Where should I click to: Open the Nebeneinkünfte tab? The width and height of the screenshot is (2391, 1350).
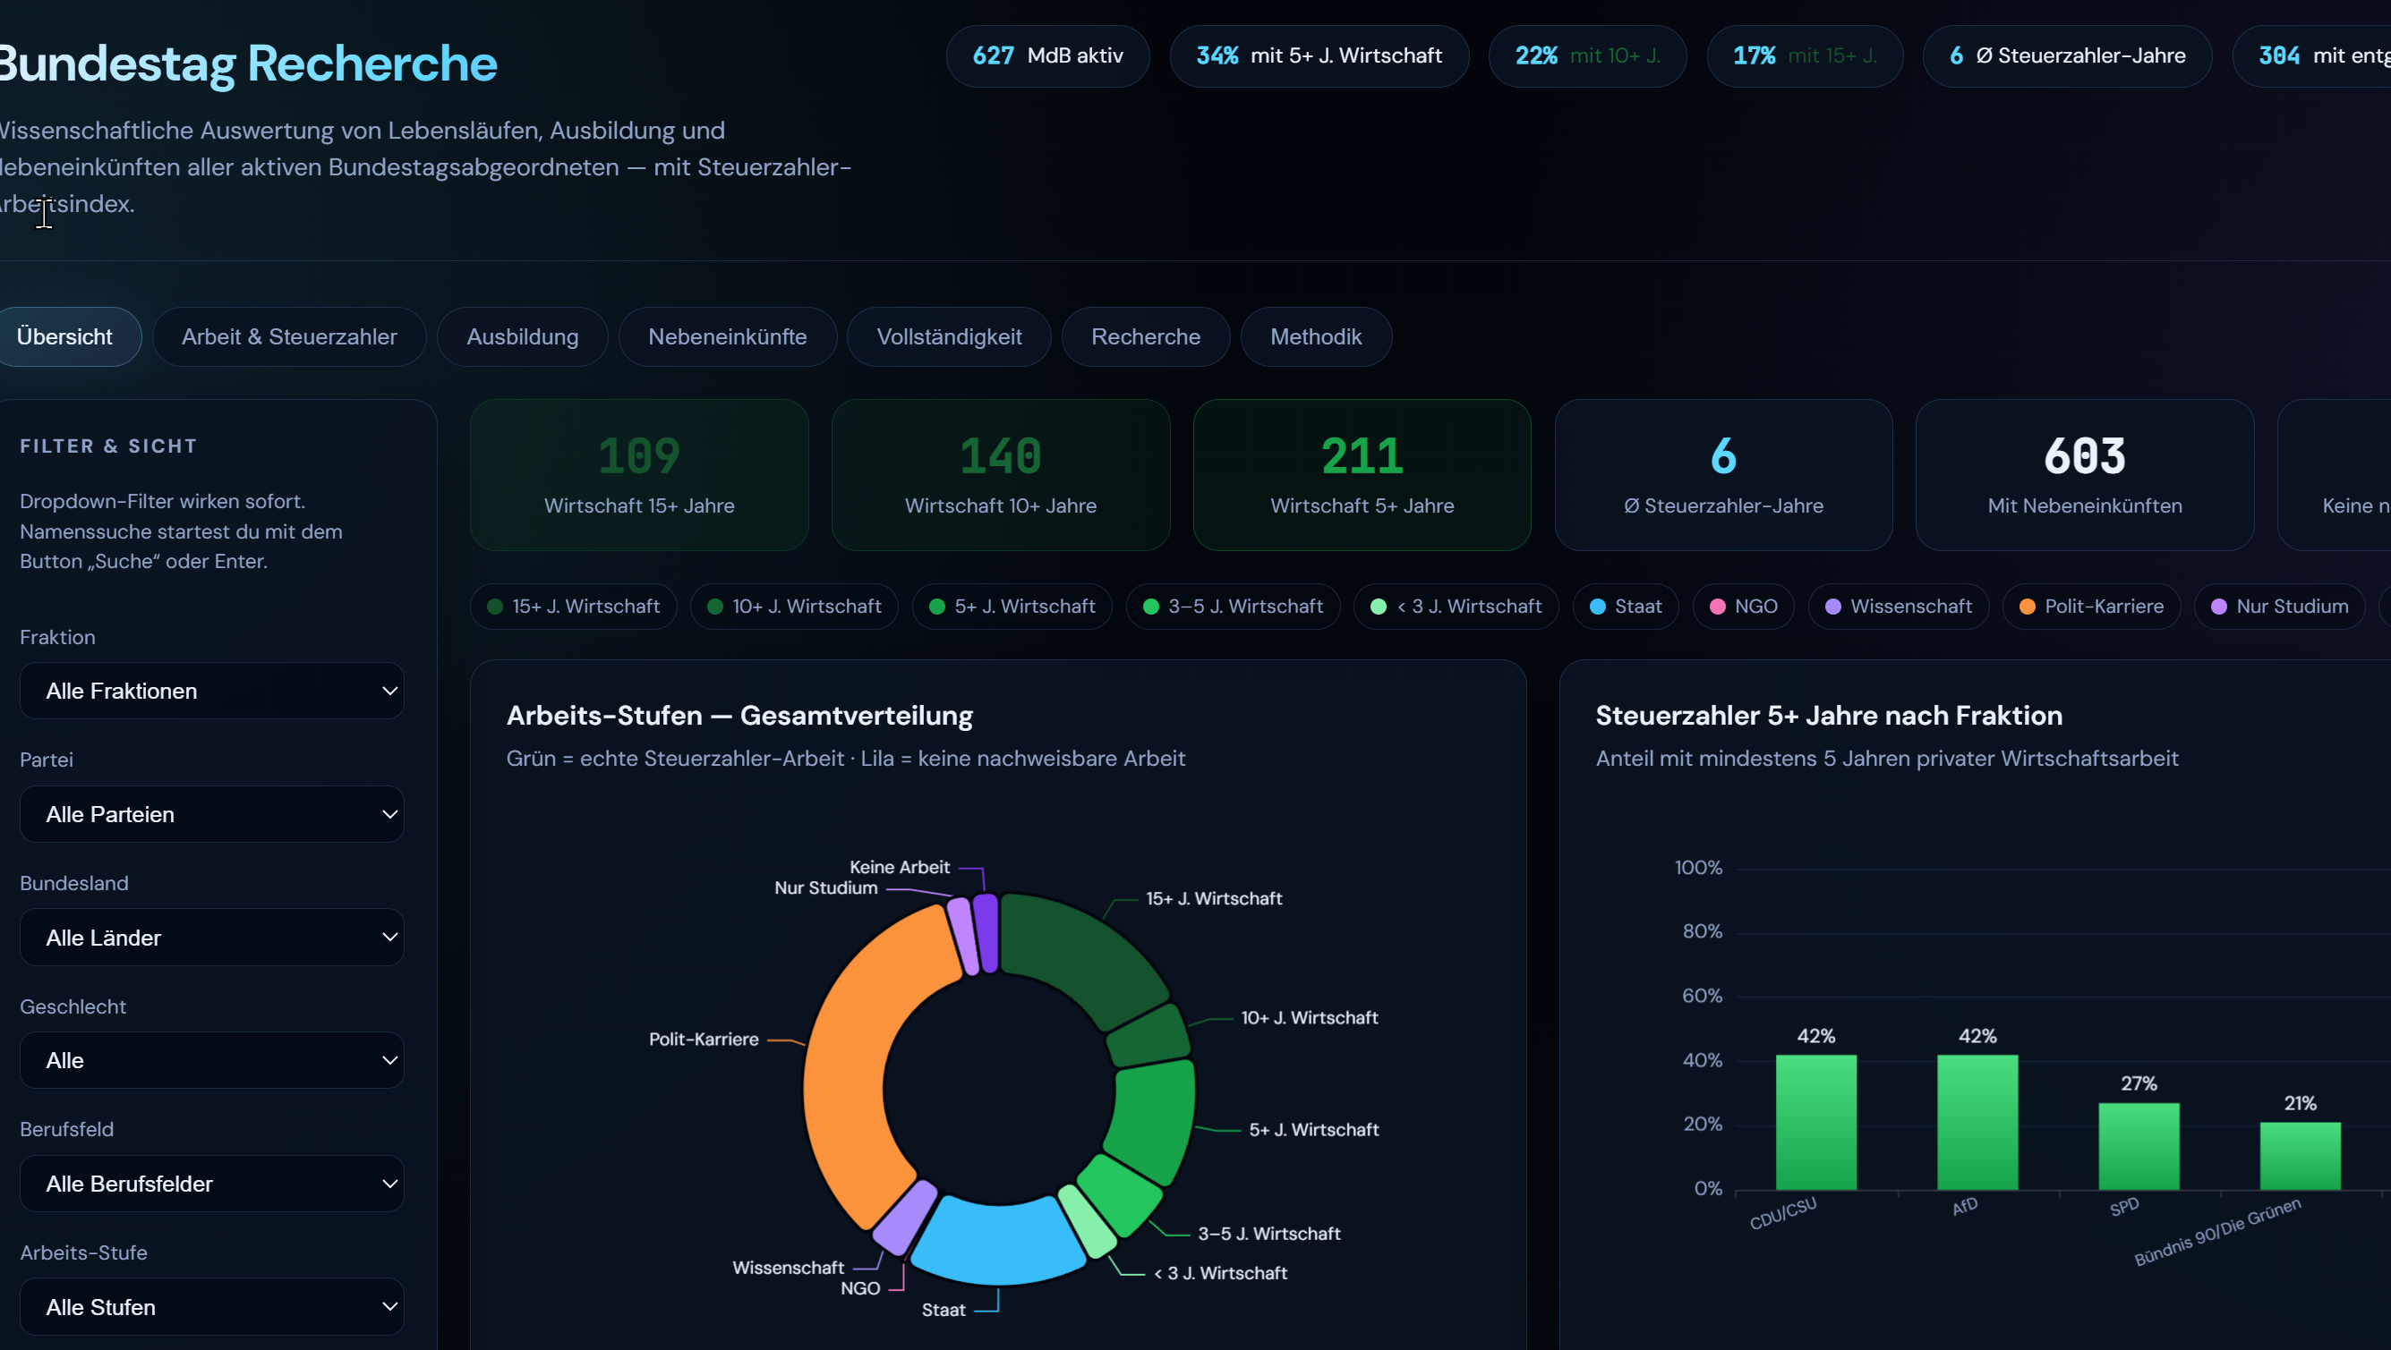pos(727,336)
